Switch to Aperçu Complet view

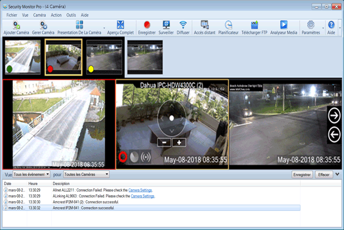(x=120, y=25)
